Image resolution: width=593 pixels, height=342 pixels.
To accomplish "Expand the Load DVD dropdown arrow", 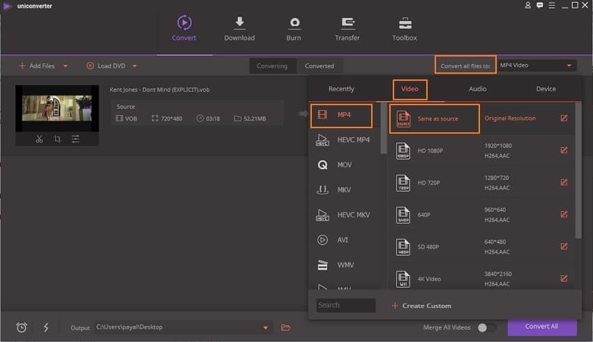I will click(135, 66).
